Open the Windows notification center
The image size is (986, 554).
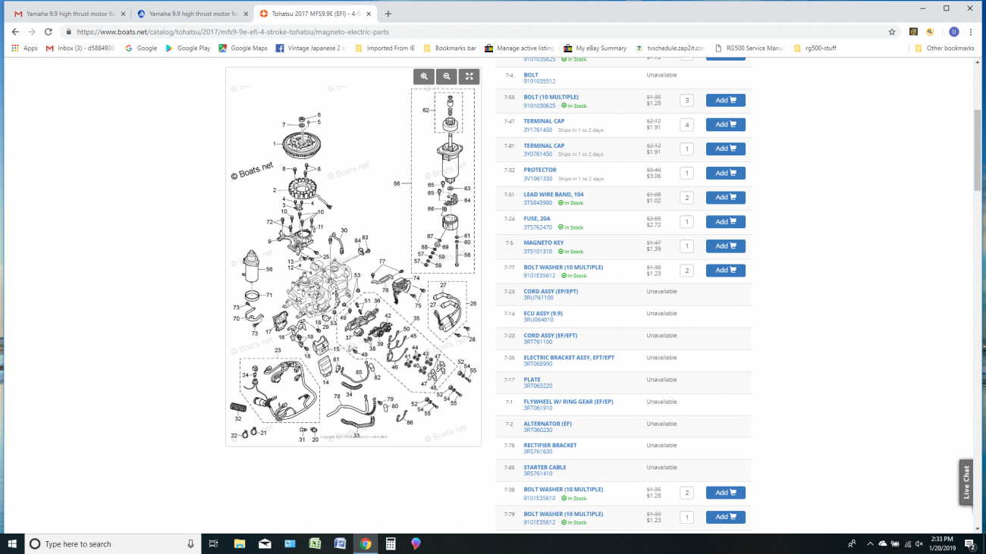(x=971, y=543)
